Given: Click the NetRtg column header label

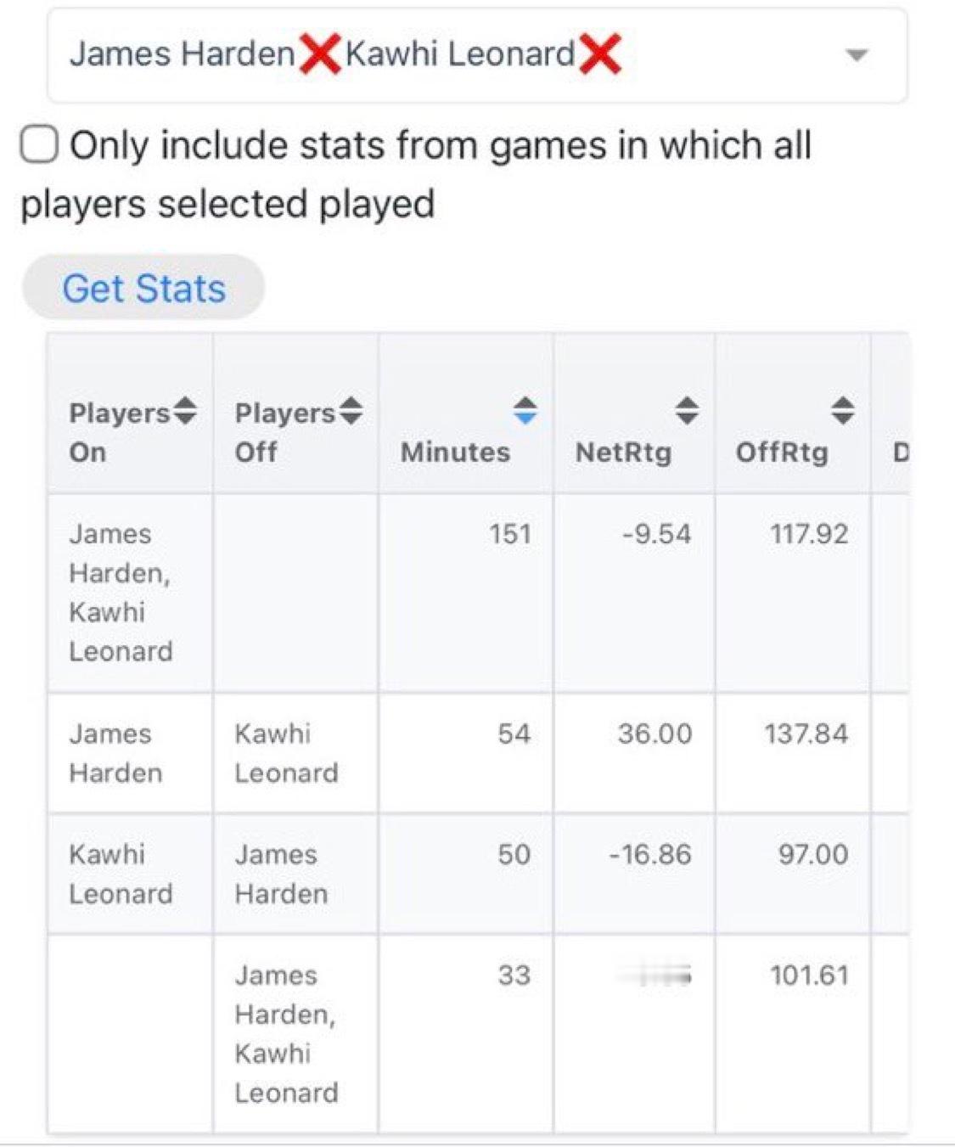Looking at the screenshot, I should click(x=623, y=453).
